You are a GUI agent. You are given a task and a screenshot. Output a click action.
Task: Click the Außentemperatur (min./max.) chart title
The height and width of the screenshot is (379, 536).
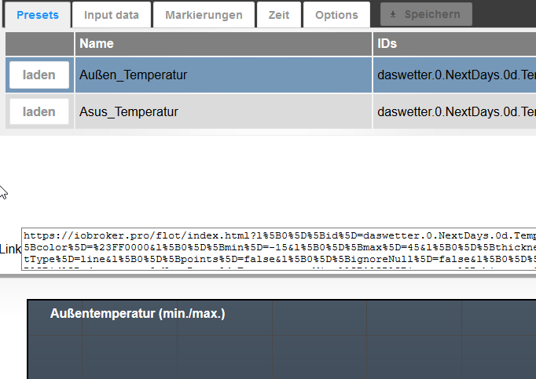(x=138, y=314)
